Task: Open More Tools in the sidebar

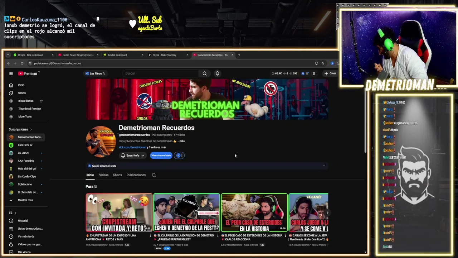Action: coord(25,116)
